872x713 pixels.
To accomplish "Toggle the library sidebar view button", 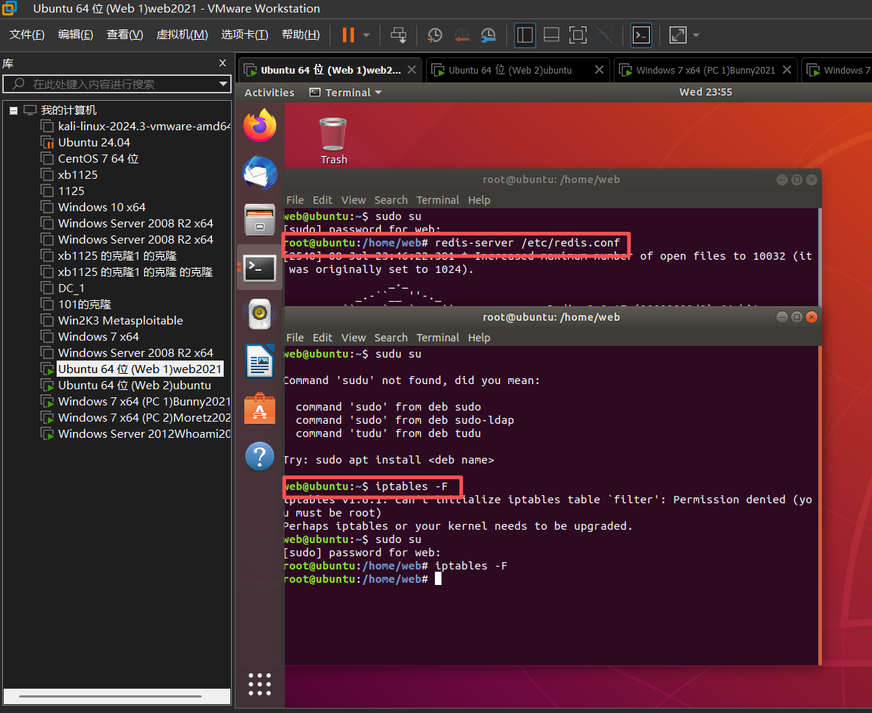I will point(525,35).
